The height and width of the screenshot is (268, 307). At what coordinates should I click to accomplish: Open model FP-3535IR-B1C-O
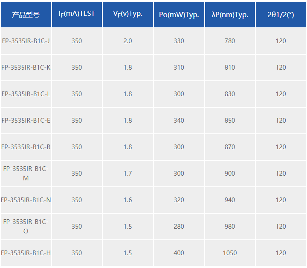tap(26, 227)
